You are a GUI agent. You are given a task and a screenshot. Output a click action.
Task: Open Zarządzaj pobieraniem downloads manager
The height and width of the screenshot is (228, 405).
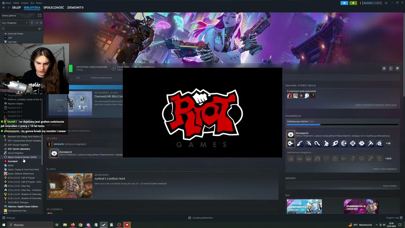point(200,218)
